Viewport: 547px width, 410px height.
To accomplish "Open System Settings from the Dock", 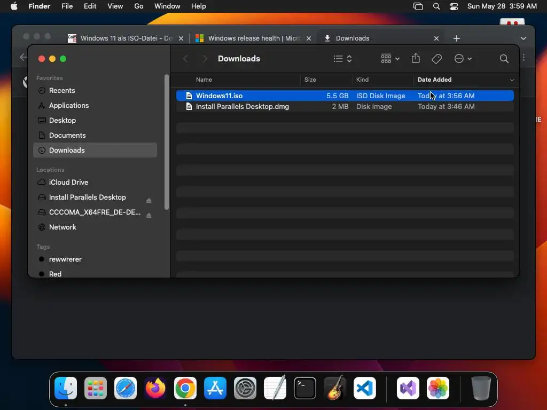I will pos(245,388).
